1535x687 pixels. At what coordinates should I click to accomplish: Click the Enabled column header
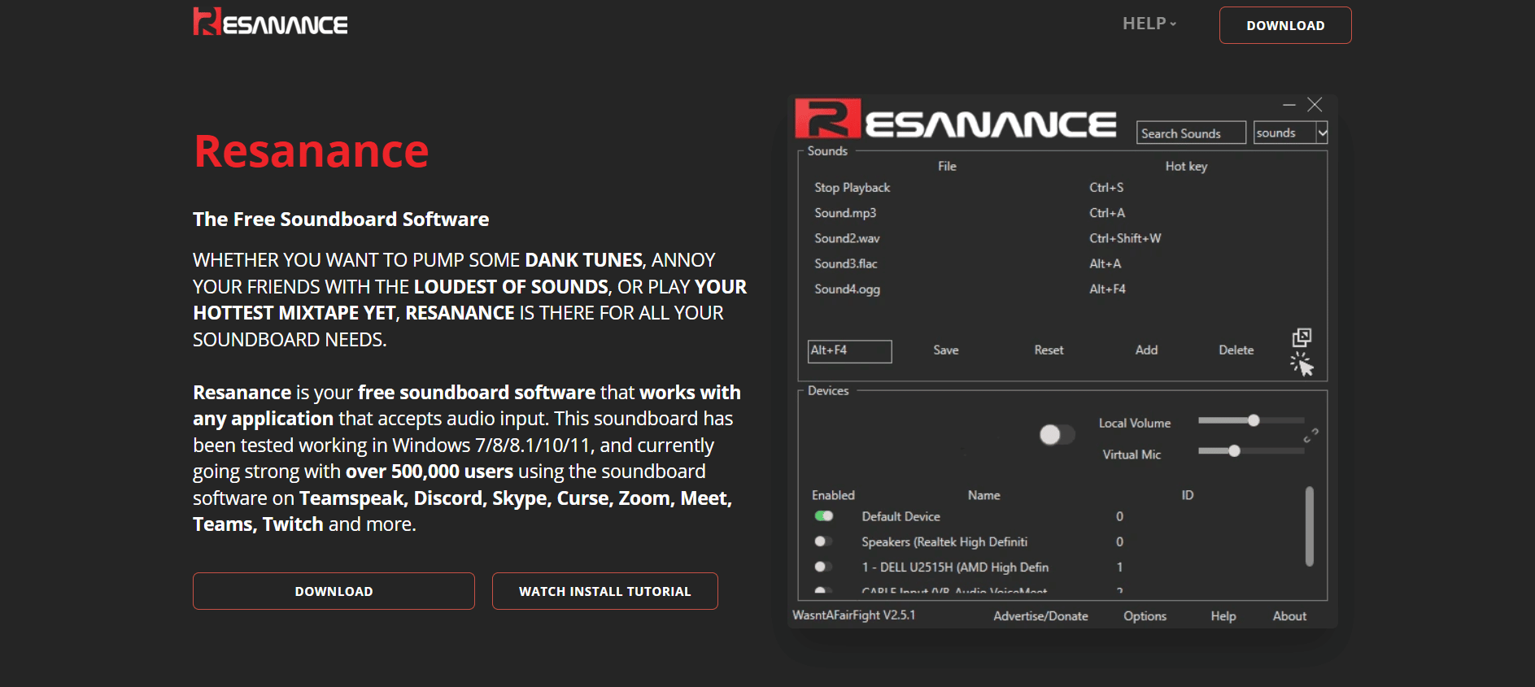coord(833,495)
